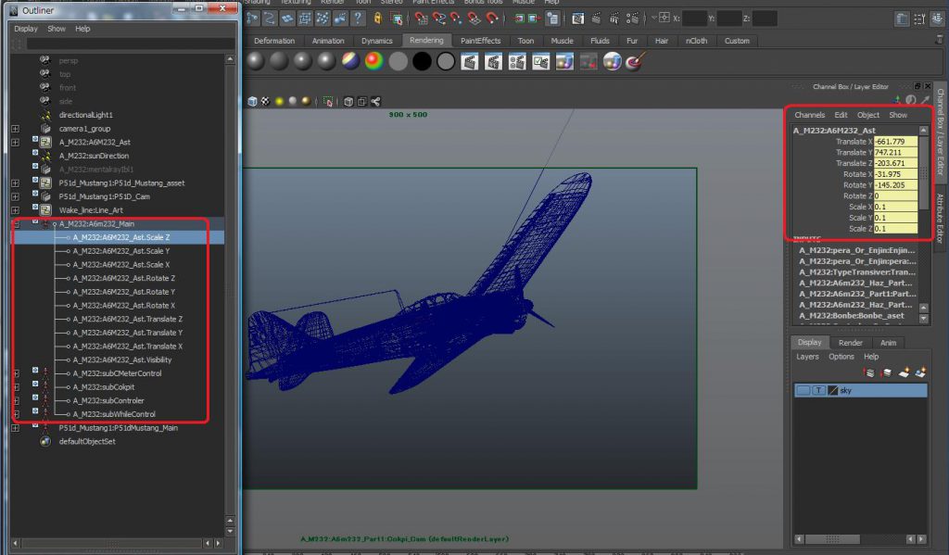Open the Options menu in Layer Editor

pos(841,357)
